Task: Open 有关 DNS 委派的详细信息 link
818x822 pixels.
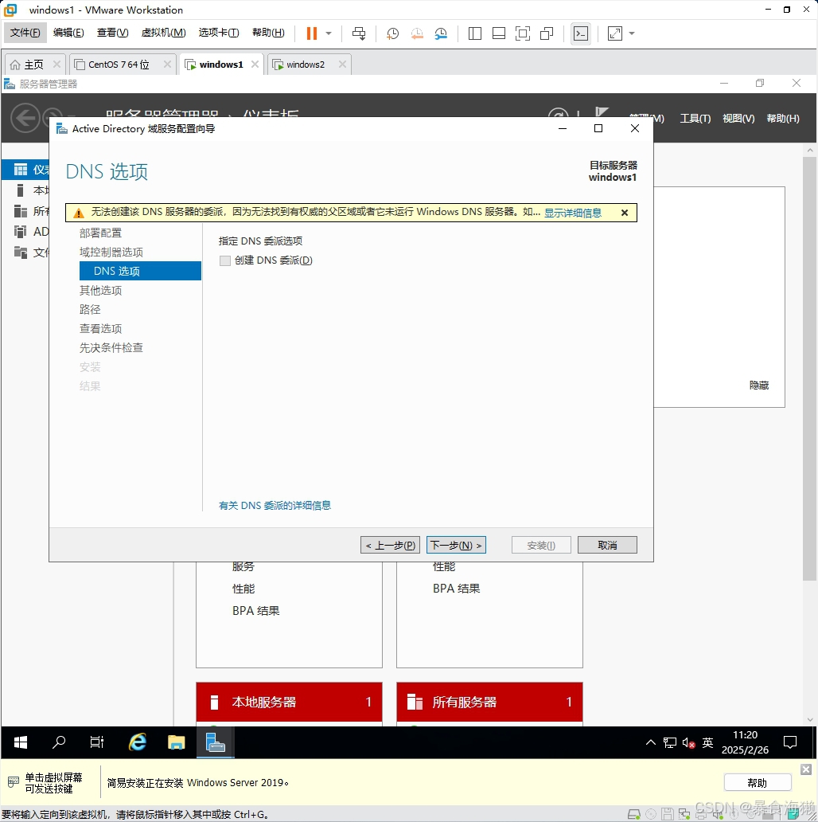Action: pos(275,505)
